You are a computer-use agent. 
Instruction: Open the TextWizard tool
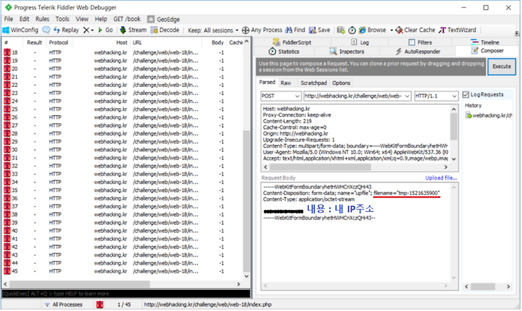click(x=457, y=30)
